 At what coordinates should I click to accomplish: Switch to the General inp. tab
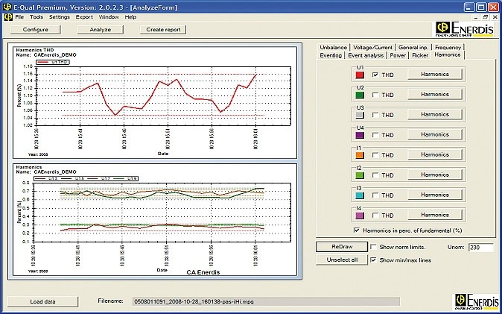[x=413, y=47]
